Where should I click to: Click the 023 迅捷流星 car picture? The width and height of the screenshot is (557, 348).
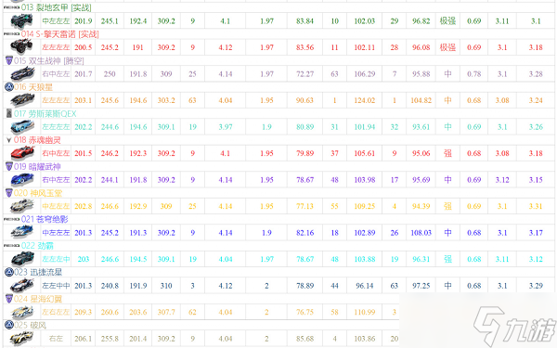coord(22,286)
